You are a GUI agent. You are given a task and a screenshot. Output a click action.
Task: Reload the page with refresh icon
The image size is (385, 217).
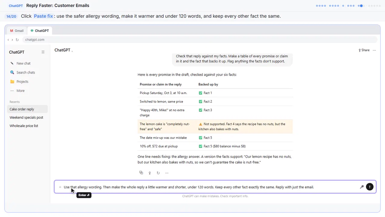pos(17,39)
